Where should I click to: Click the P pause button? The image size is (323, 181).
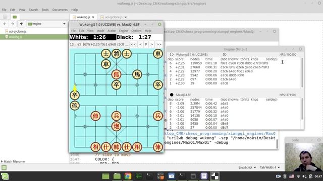coord(146,44)
